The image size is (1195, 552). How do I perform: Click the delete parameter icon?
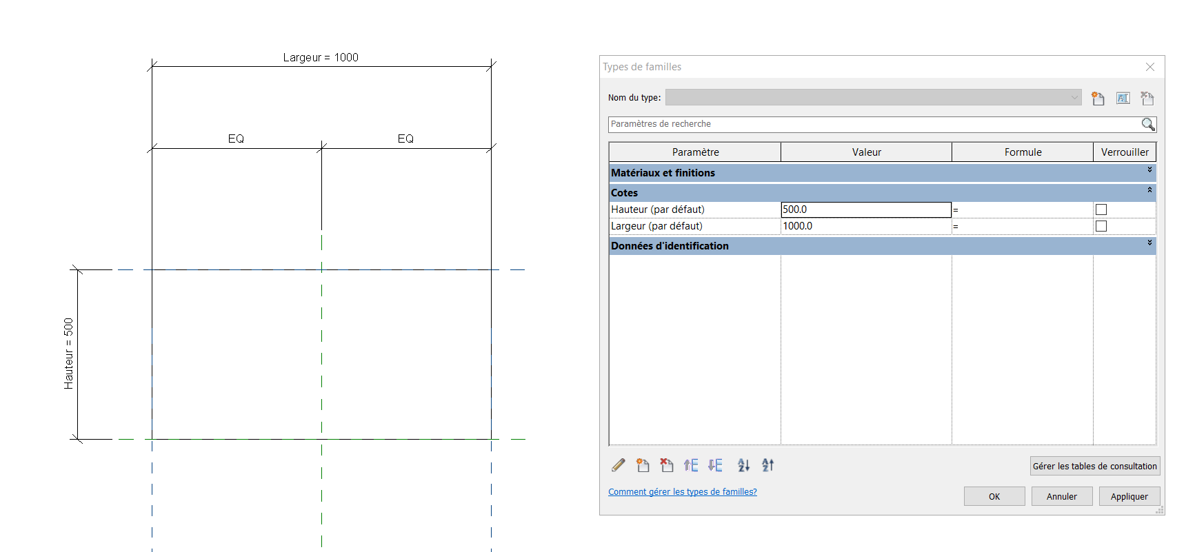666,466
